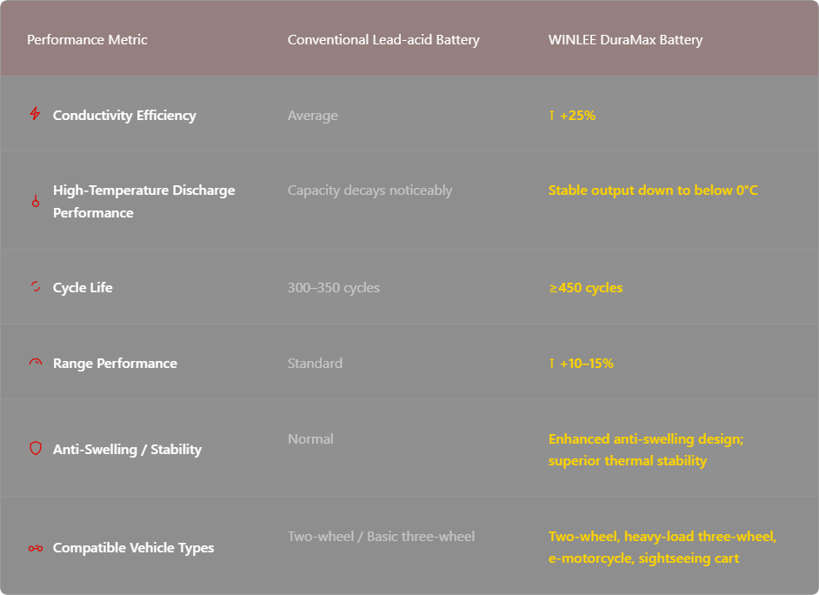Select the Two-wheel / Basic three-wheel cell

tap(381, 537)
